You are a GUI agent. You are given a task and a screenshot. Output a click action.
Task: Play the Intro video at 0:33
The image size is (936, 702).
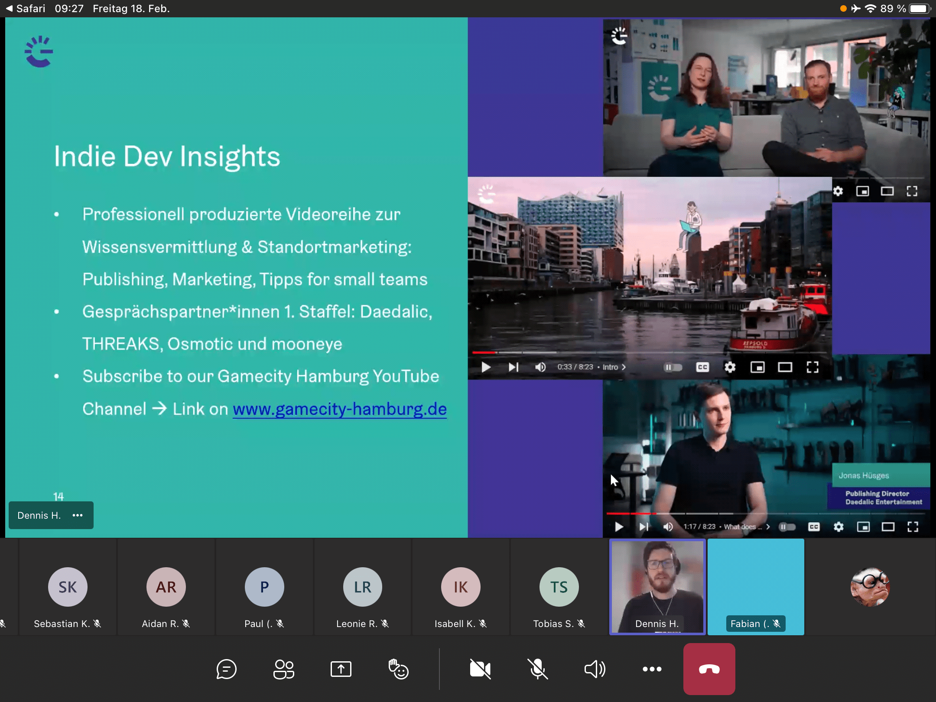click(486, 367)
